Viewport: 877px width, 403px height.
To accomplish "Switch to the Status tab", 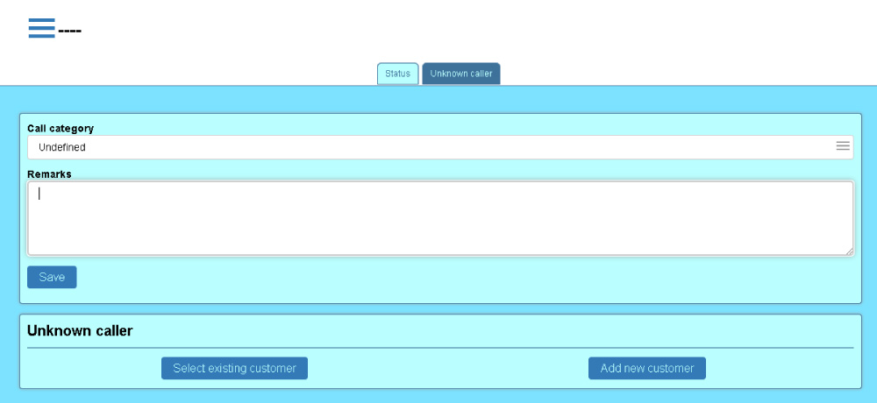I will click(x=397, y=74).
